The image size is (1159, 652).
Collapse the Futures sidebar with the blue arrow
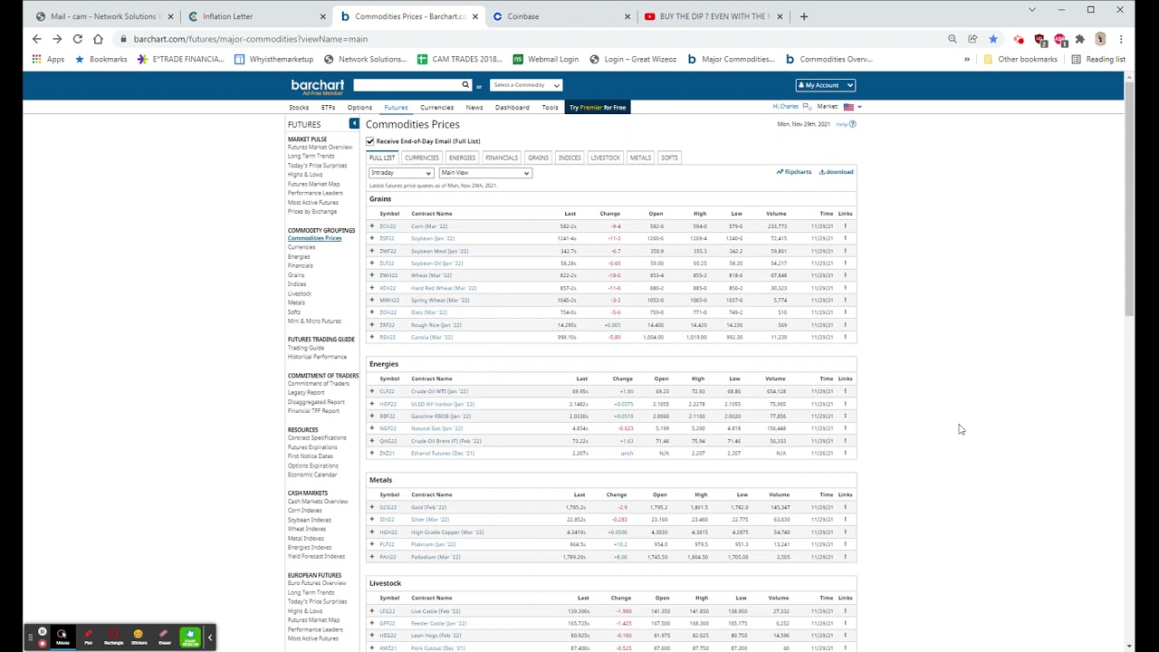(354, 124)
